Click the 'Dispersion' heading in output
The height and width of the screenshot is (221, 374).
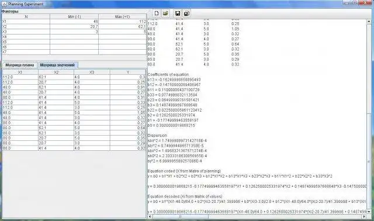[157, 135]
